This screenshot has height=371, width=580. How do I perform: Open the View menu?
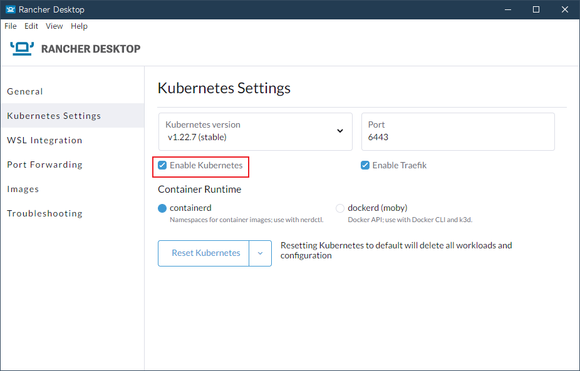pos(54,26)
